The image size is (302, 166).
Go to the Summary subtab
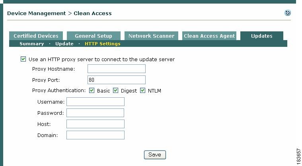coord(32,44)
